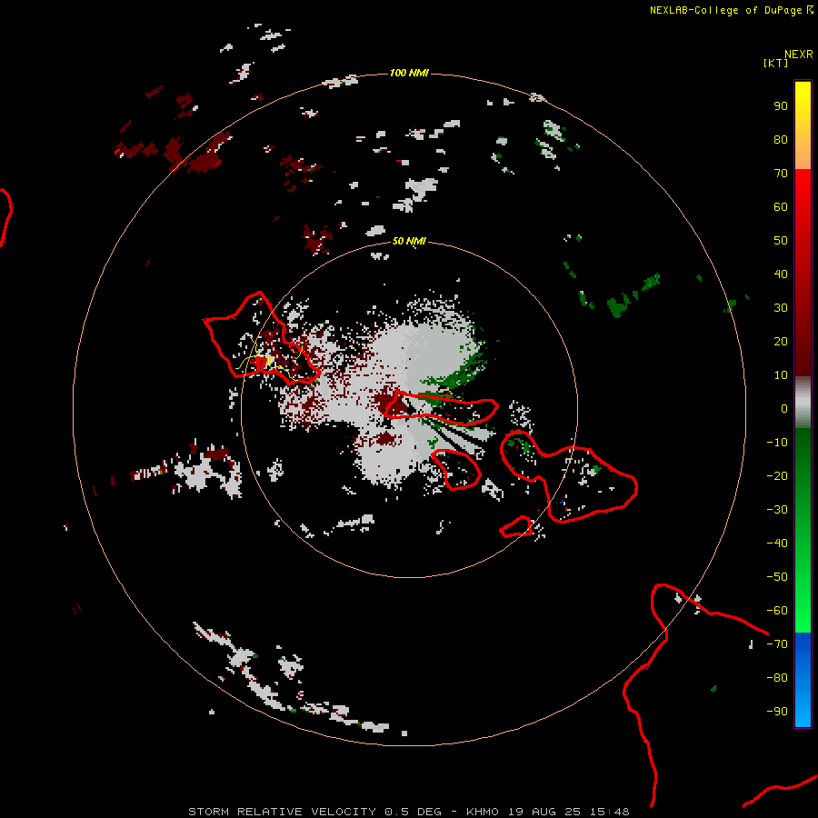Screen dimensions: 818x818
Task: Click the -70 value on velocity scale
Action: coord(777,643)
